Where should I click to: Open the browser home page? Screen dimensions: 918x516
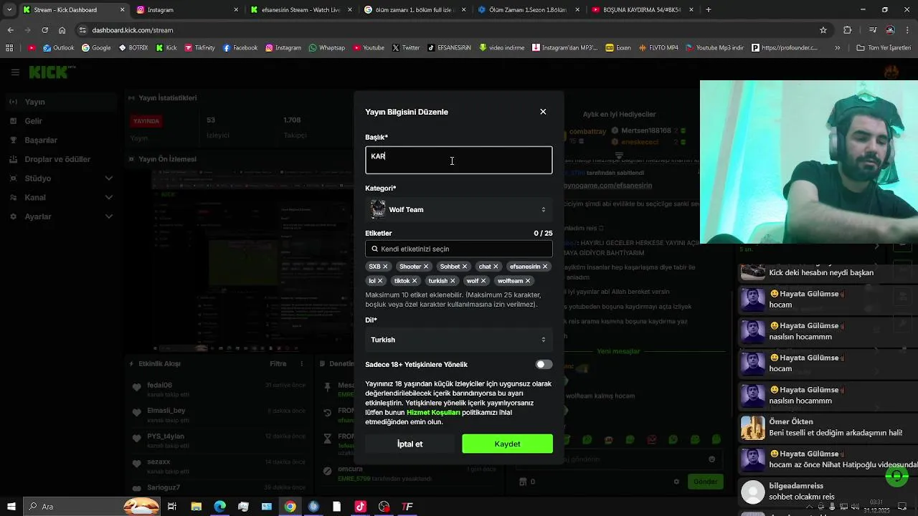(x=62, y=30)
